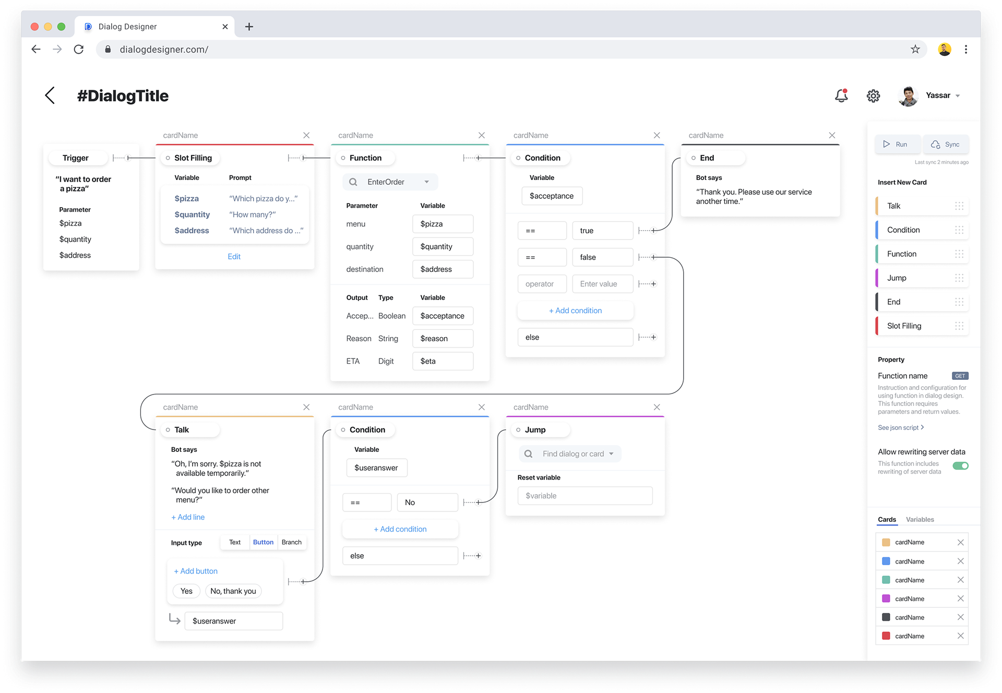Grab the drag handle on Condition card item

(959, 230)
